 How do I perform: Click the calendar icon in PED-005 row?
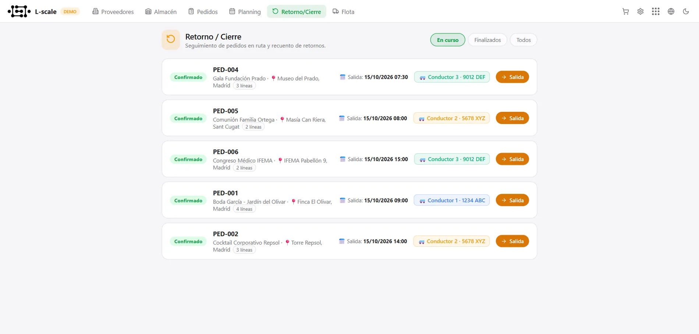pyautogui.click(x=342, y=118)
